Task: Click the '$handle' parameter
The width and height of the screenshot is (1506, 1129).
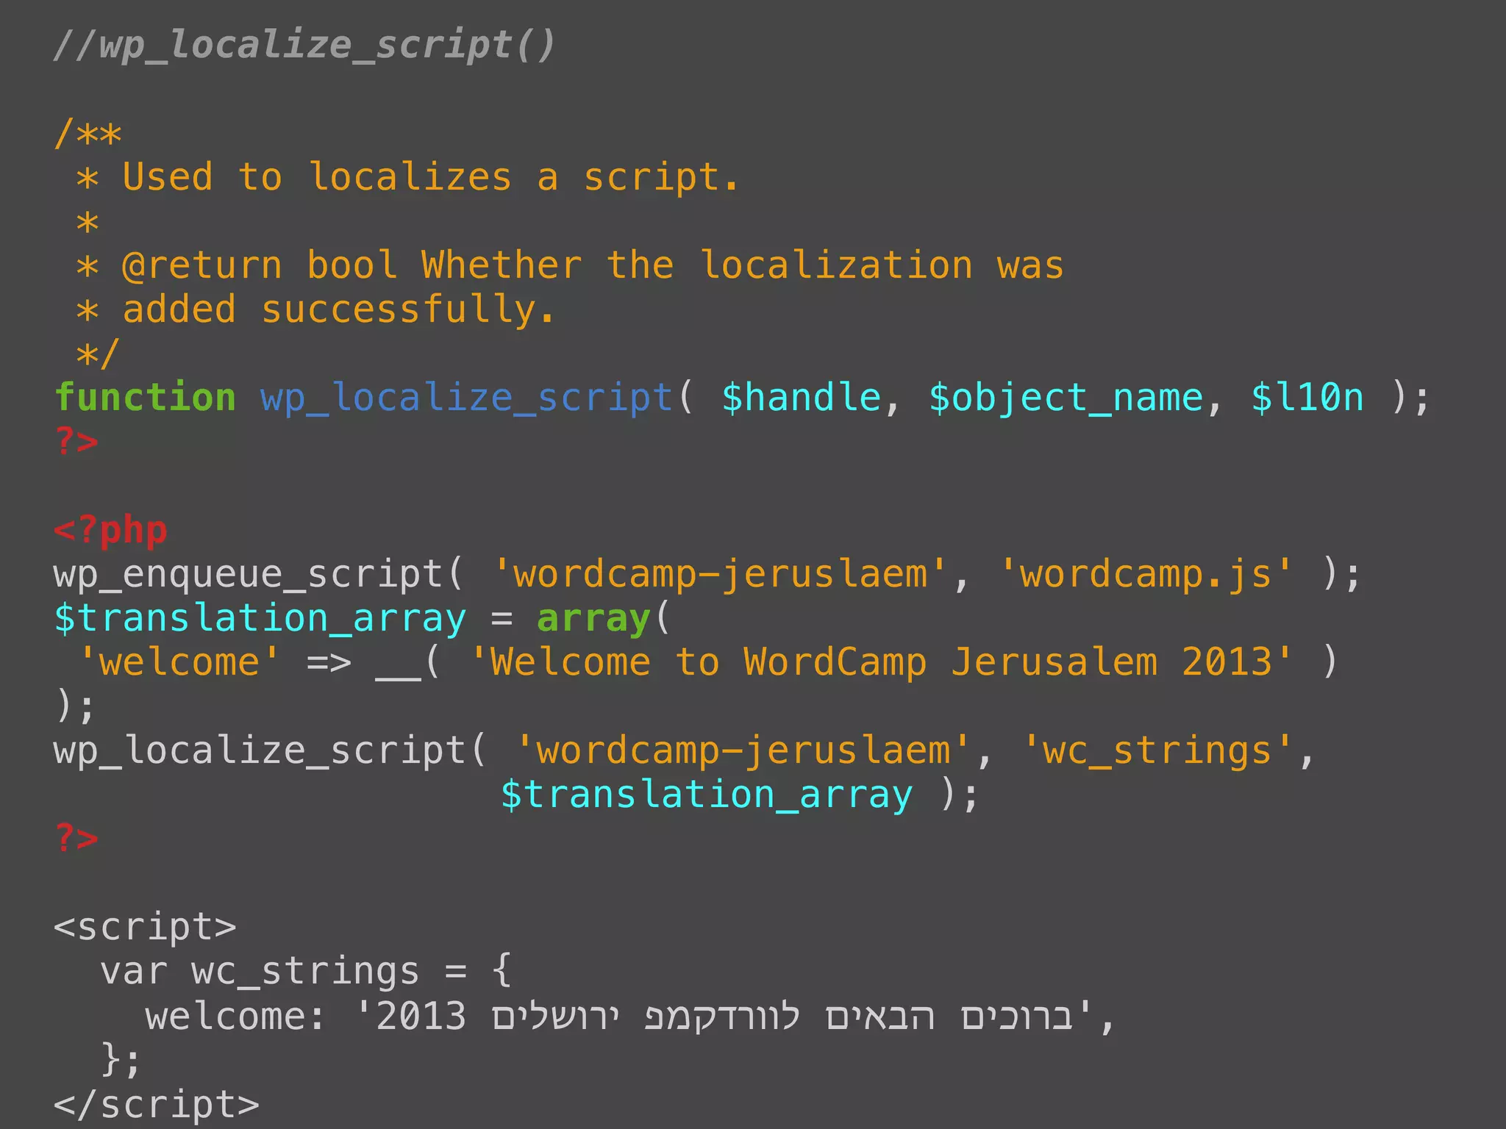Action: (x=802, y=398)
